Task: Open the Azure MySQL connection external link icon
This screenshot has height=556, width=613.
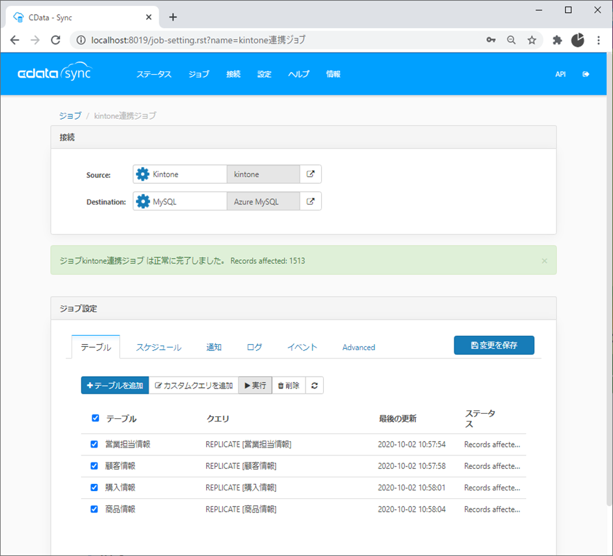Action: (x=311, y=201)
